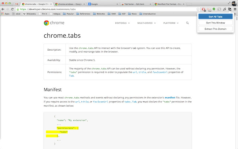Click the green padlock security icon

(17, 9)
